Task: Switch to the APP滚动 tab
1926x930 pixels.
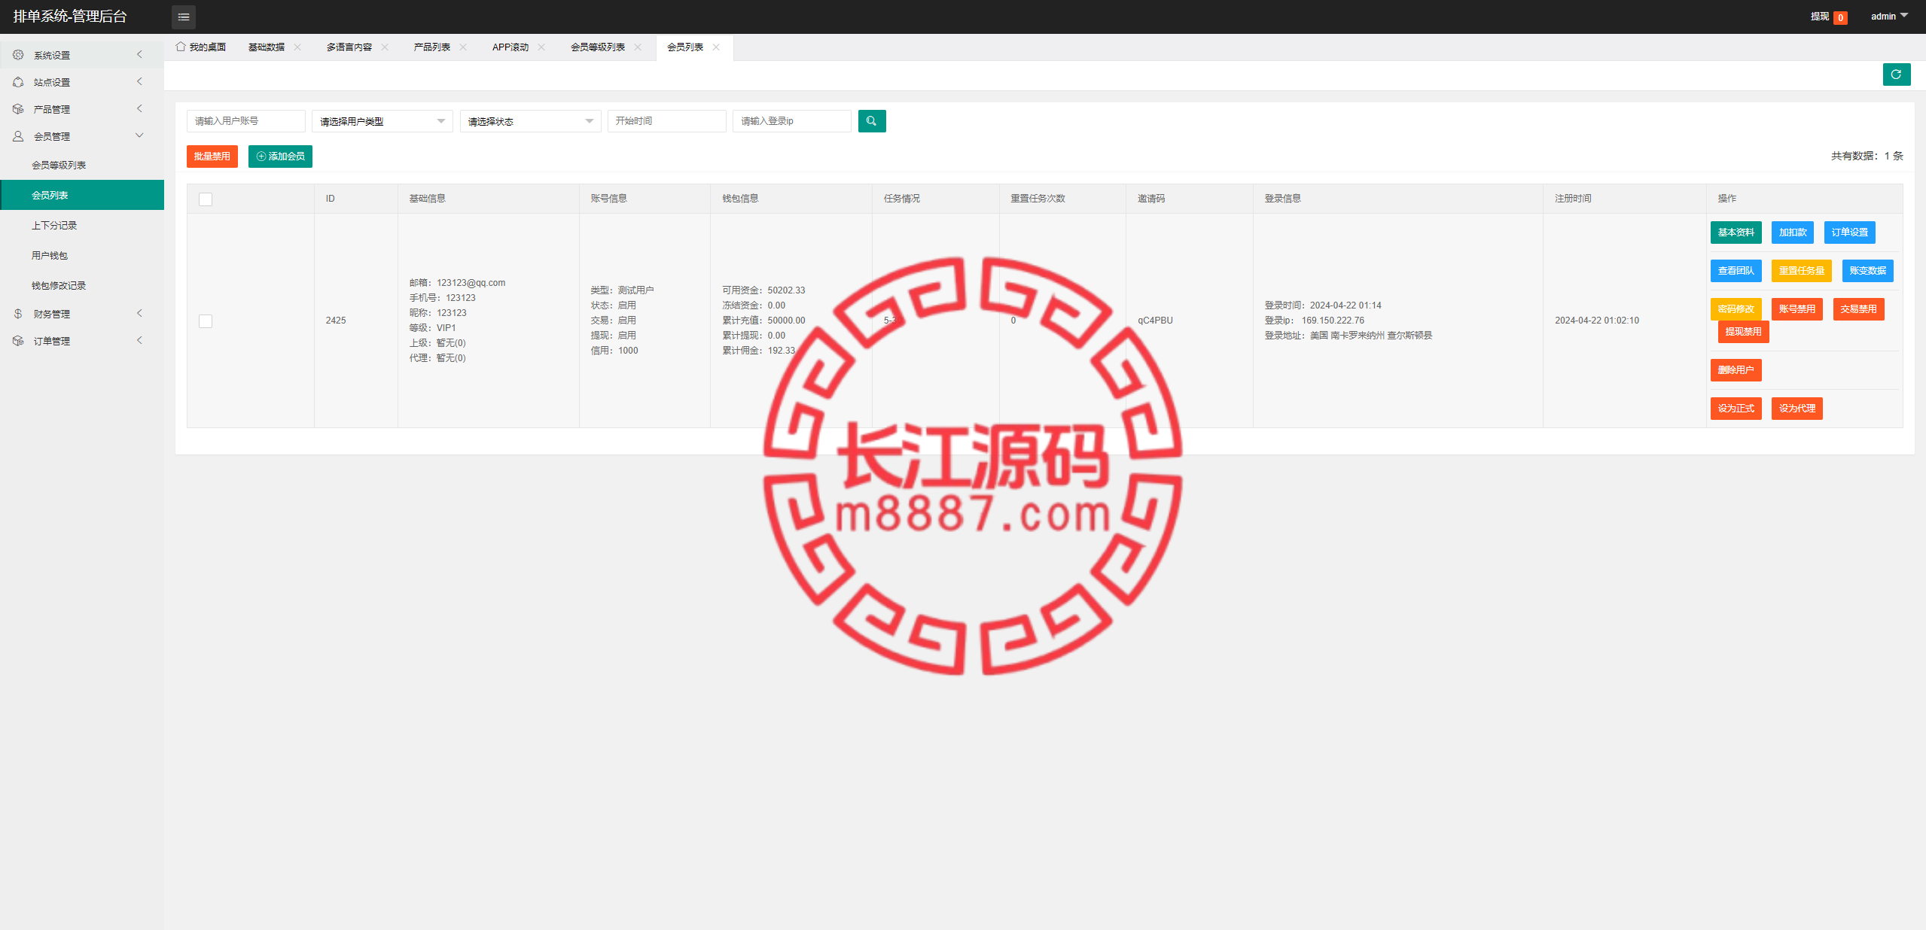Action: point(510,47)
